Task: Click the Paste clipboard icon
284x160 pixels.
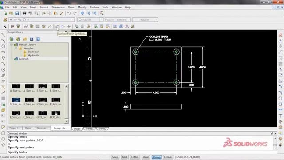Action: pyautogui.click(x=55, y=13)
